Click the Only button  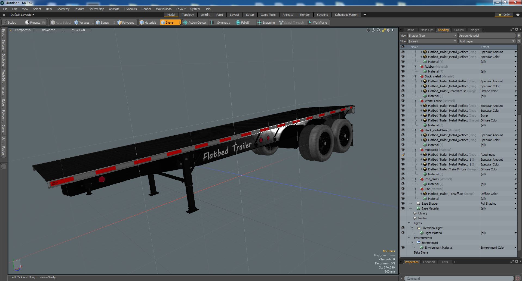[x=504, y=15]
